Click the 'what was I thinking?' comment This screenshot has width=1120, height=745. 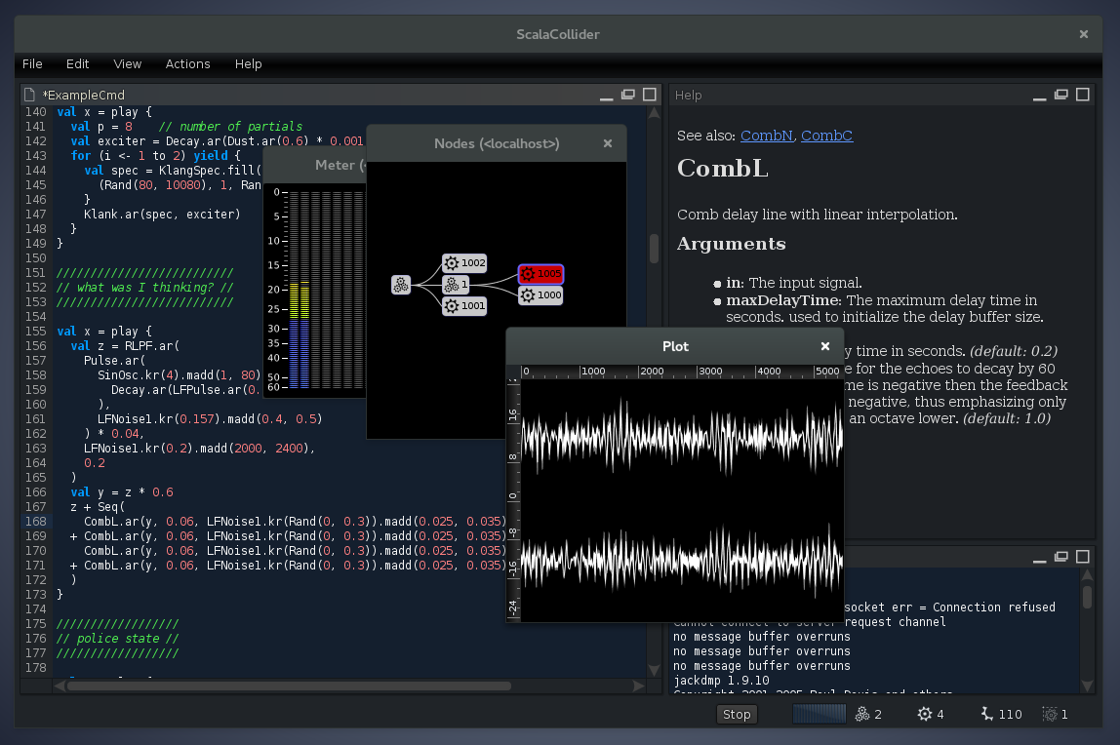(145, 288)
